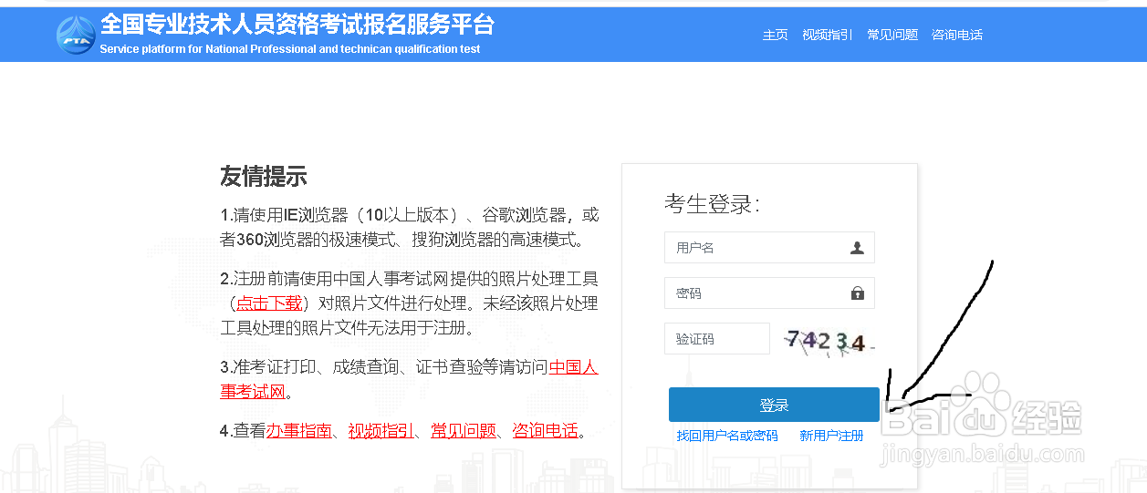Viewport: 1147px width, 493px height.
Task: Click the PTA logo icon in header
Action: click(76, 34)
